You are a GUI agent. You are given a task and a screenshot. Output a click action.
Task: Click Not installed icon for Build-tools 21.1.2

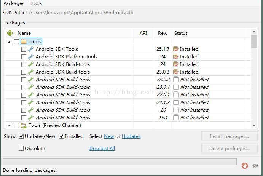coord(175,102)
